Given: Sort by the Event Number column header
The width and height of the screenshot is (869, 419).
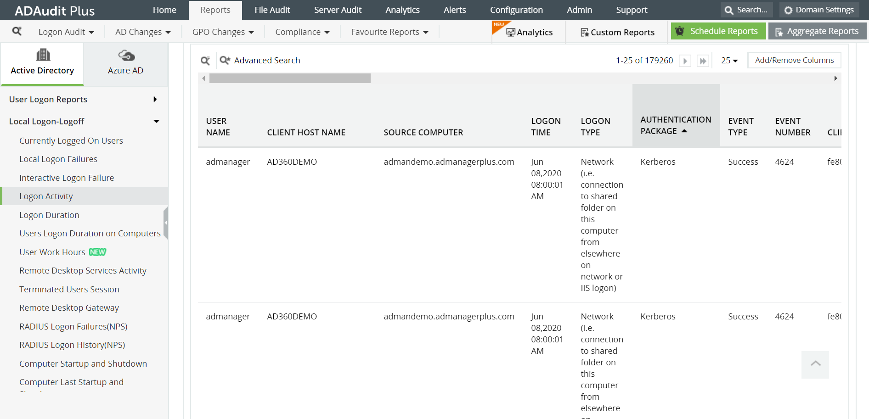Looking at the screenshot, I should click(x=793, y=127).
